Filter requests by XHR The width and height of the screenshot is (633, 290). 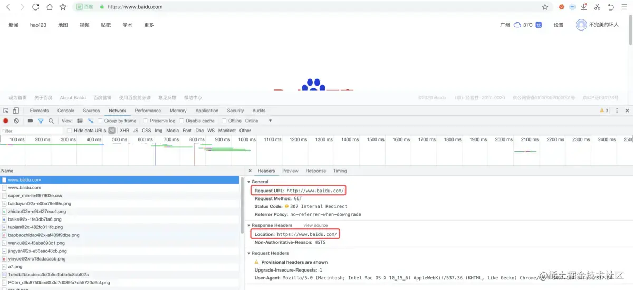[124, 131]
